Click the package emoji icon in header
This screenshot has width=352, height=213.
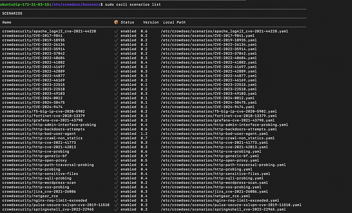[116, 22]
